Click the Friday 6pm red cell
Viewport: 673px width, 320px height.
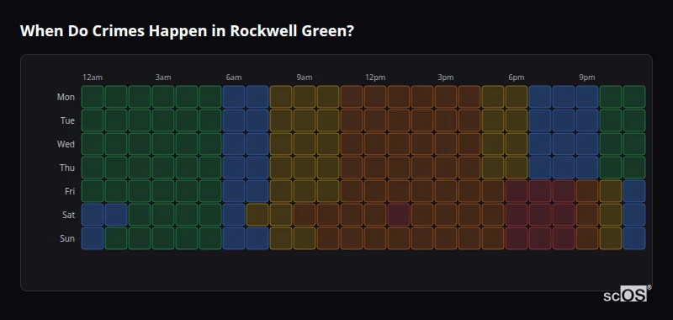coord(517,191)
